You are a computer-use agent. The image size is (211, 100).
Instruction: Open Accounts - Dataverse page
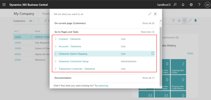70,47
